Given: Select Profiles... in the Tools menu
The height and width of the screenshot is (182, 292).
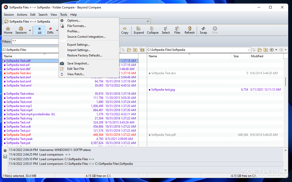Looking at the screenshot, I should point(89,31).
